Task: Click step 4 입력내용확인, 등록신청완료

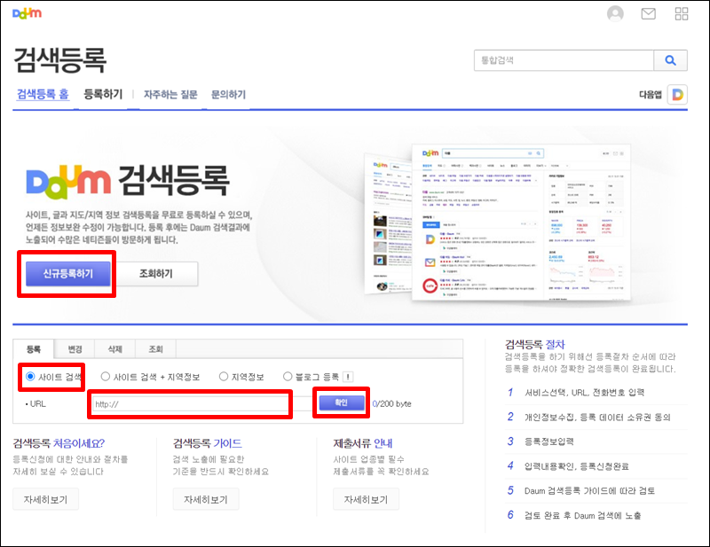Action: [x=576, y=466]
